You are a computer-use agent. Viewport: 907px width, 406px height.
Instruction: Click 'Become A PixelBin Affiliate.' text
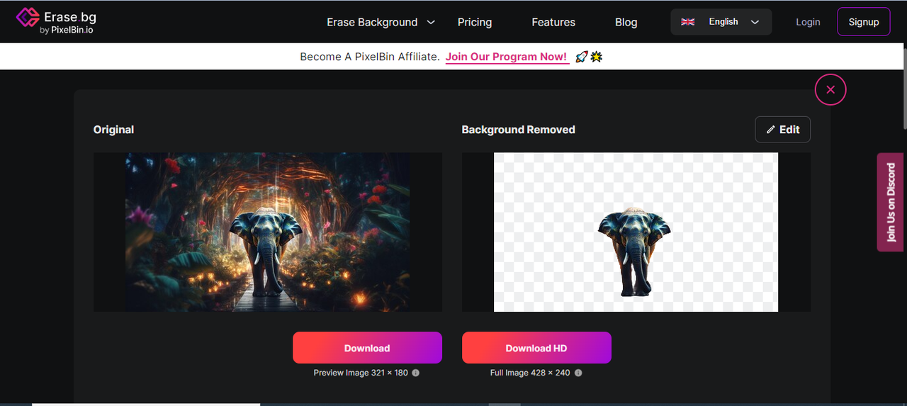coord(370,57)
